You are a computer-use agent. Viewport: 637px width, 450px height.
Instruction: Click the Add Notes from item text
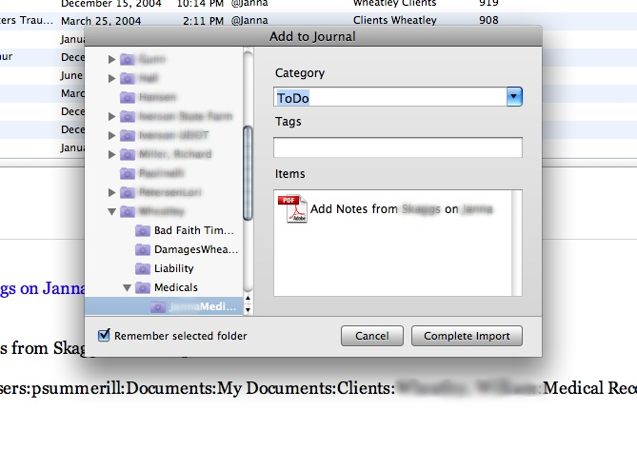tap(402, 209)
